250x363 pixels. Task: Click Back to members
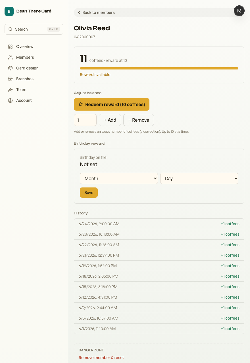[159, 12]
